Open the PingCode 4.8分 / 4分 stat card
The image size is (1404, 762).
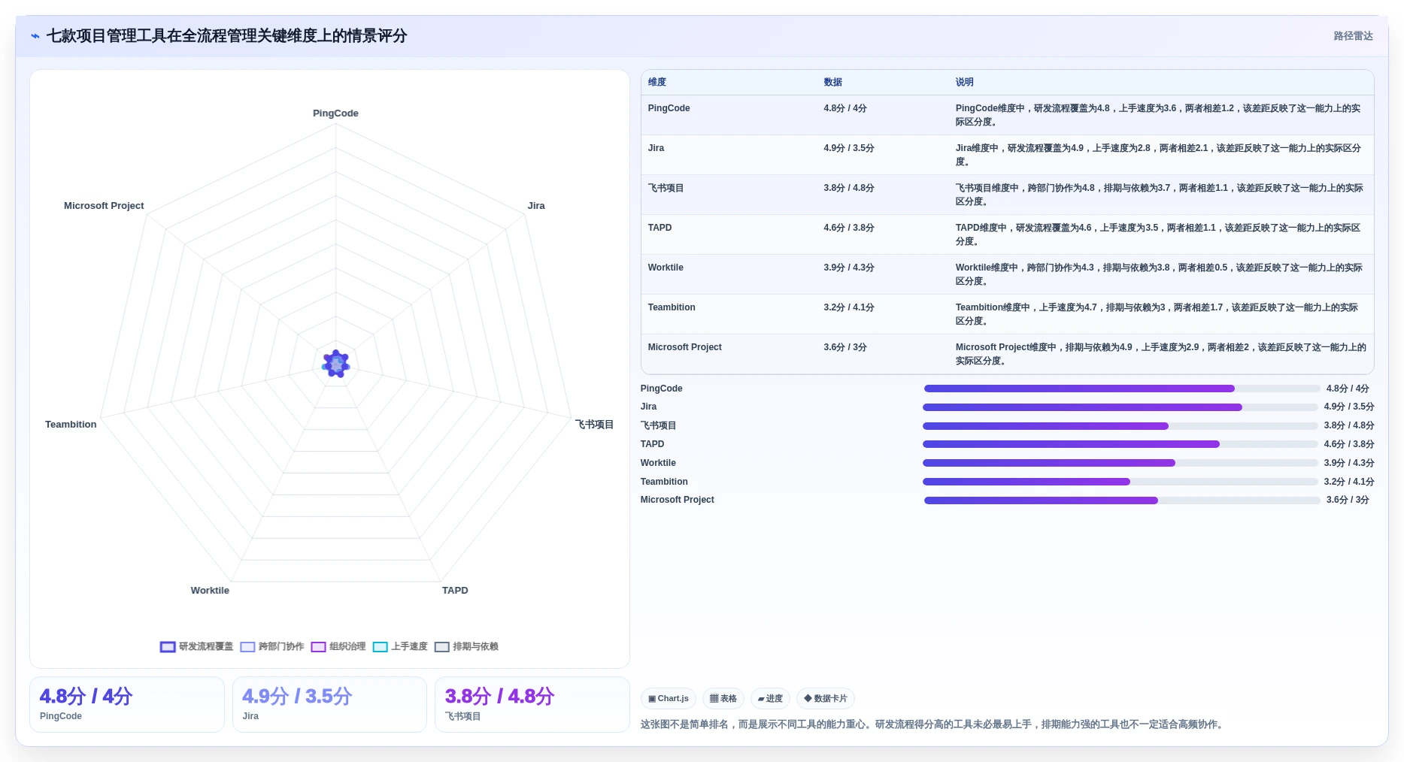click(x=127, y=704)
